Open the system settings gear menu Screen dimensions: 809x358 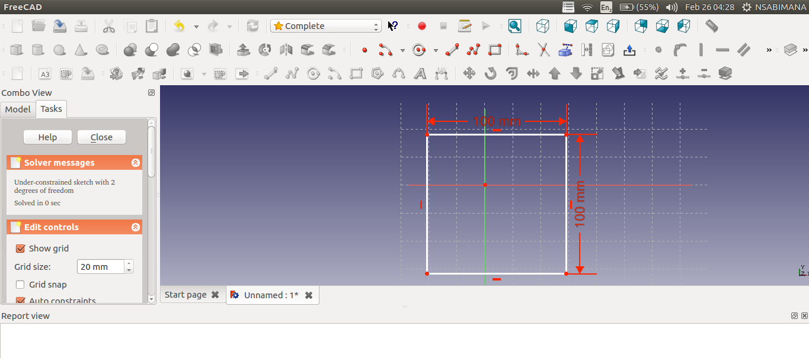[746, 7]
